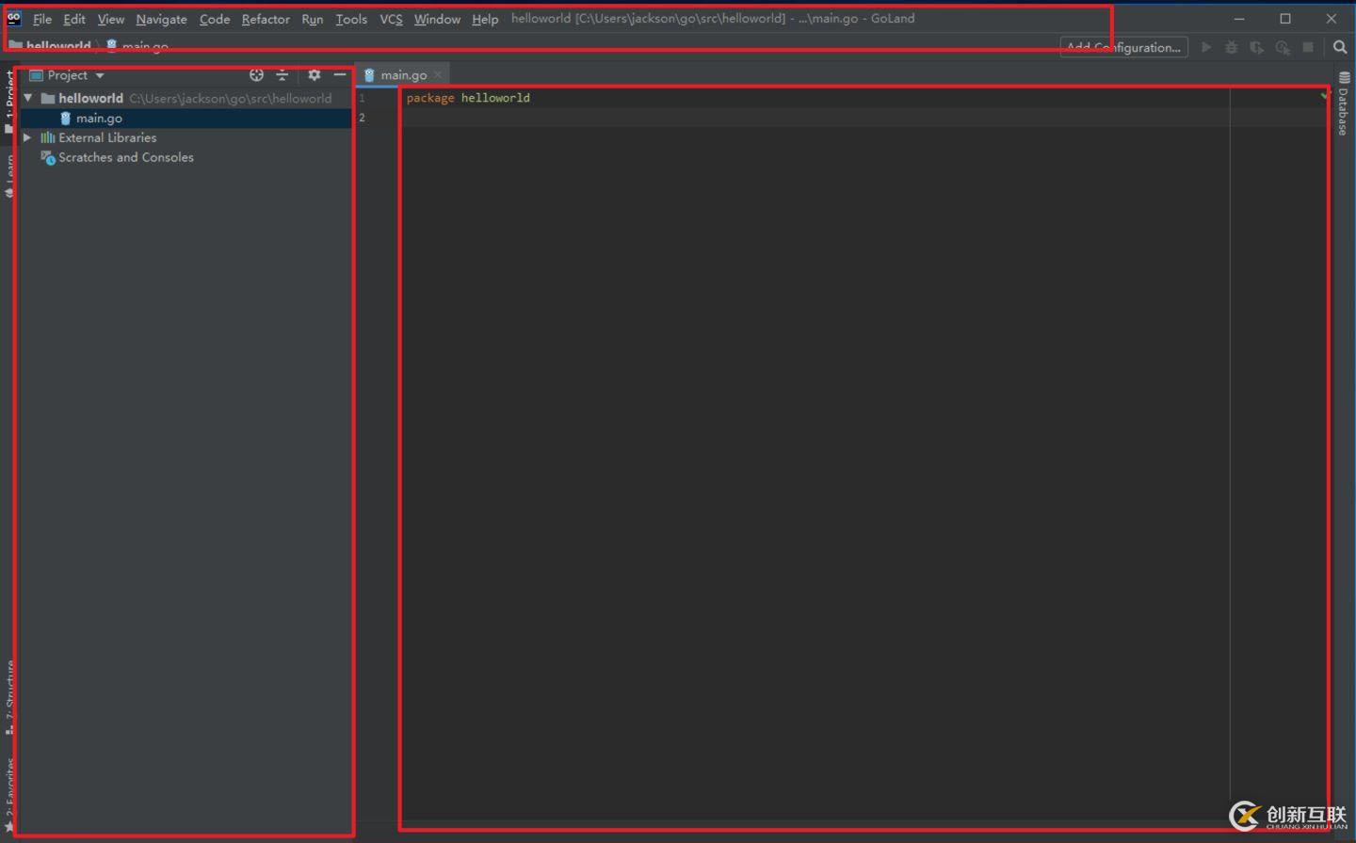
Task: Click the GoLand app logo icon
Action: 14,18
